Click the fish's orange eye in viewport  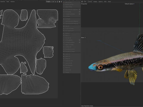click(x=100, y=67)
